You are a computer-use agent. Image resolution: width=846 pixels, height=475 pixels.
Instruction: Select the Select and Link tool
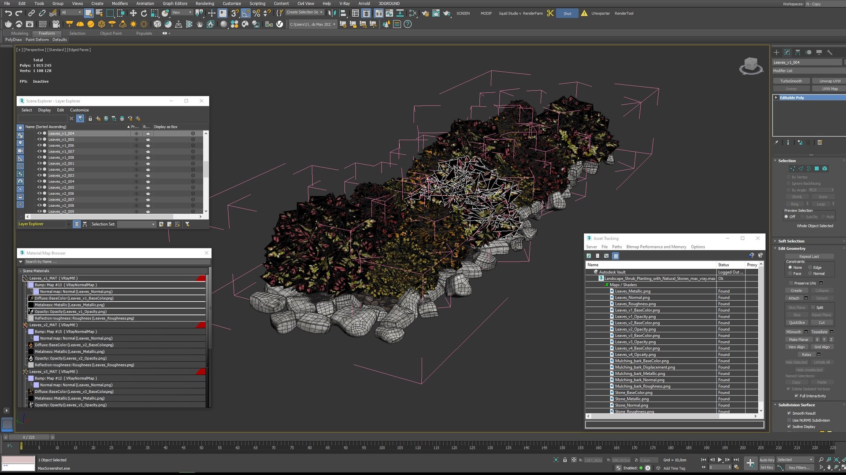click(31, 13)
